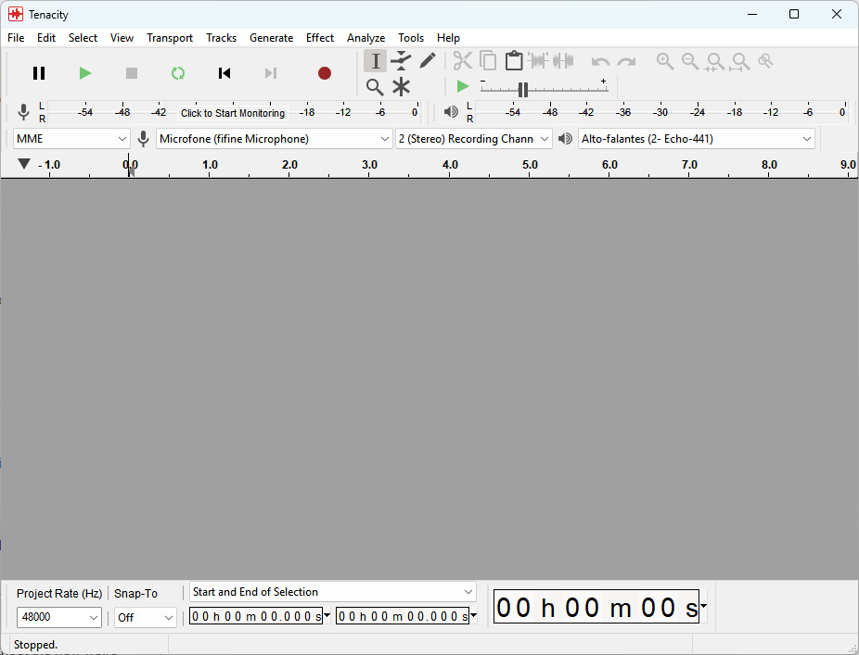Toggle the Loop playback button
Viewport: 859px width, 655px height.
point(178,73)
